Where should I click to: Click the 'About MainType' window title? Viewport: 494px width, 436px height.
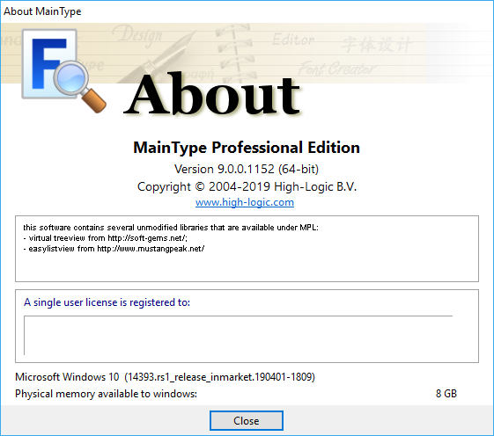click(42, 11)
